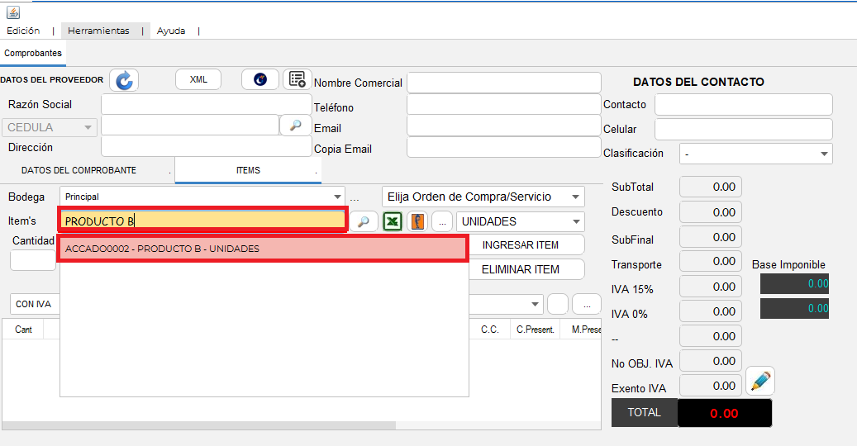Click the orange figure icon button
The image size is (857, 446).
[417, 221]
